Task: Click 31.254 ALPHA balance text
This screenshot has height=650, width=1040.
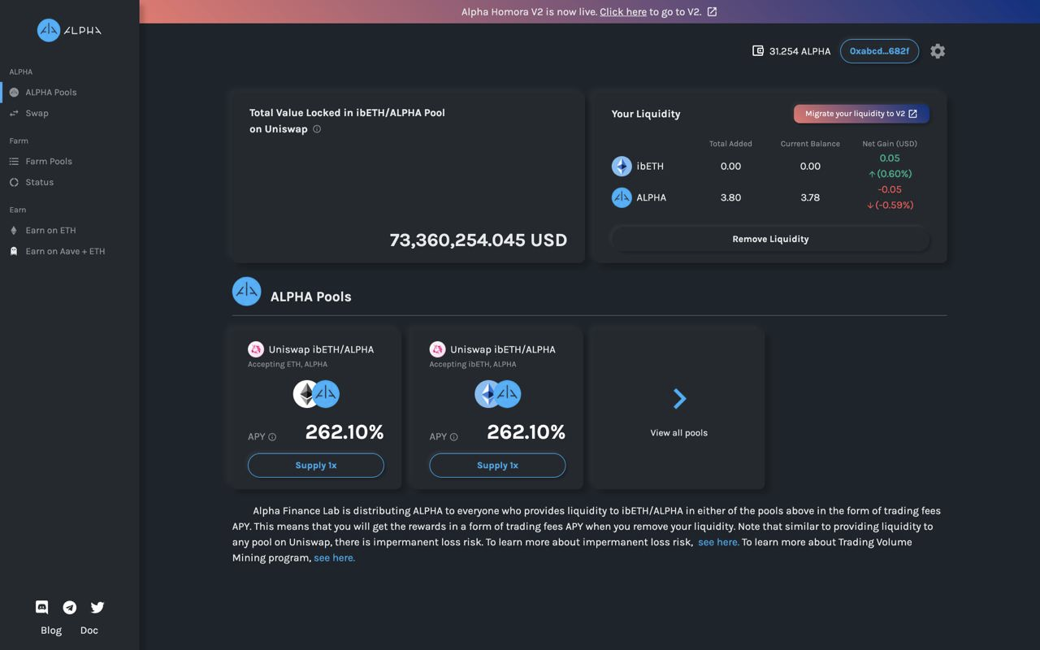Action: [799, 51]
